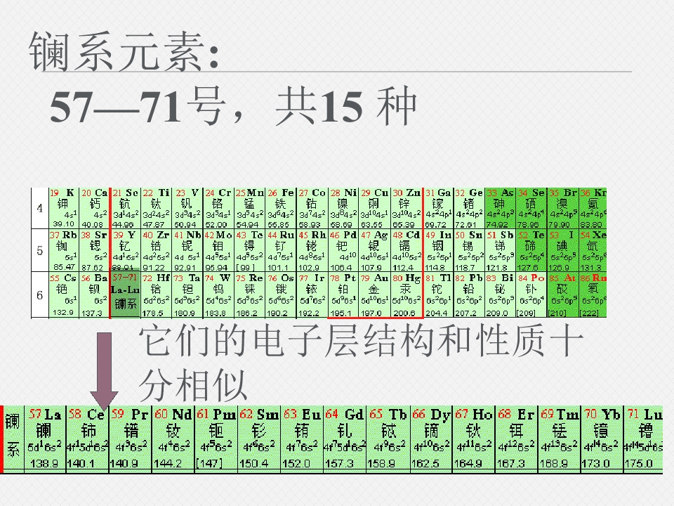
Task: Click the 47 Ag silver cell
Action: (x=374, y=251)
